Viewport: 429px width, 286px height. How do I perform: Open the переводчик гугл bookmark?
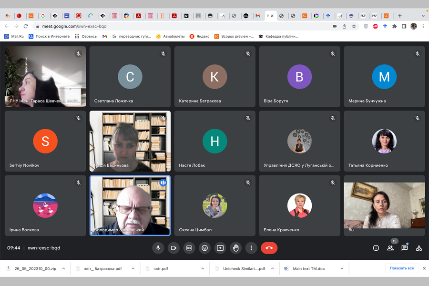(132, 36)
